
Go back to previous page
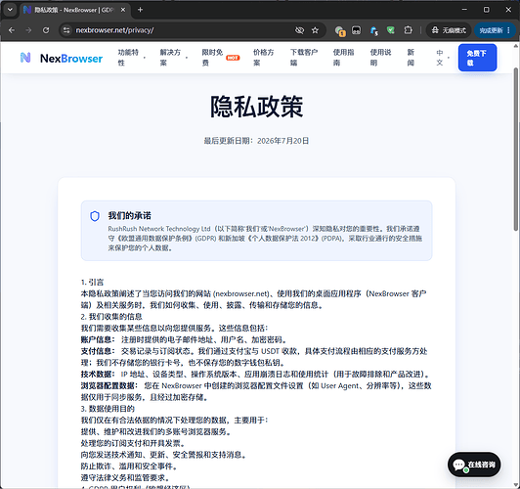click(12, 30)
